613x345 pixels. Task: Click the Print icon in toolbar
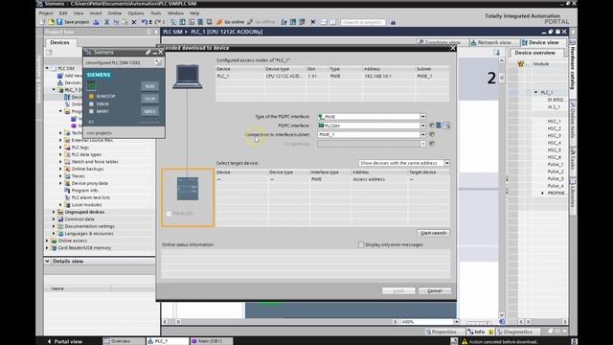(x=96, y=22)
